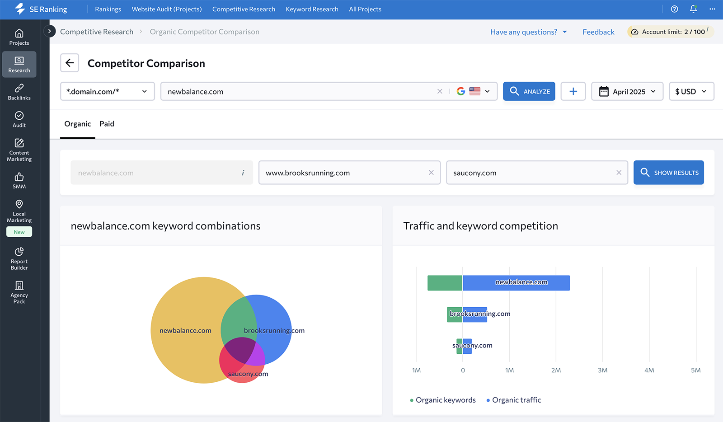Open the Competitive Research menu
The height and width of the screenshot is (422, 723).
pos(244,9)
